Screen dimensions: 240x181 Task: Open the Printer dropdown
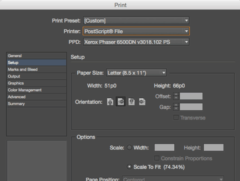pos(136,31)
